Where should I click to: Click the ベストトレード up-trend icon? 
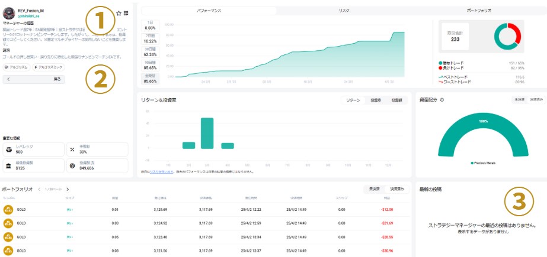[440, 77]
